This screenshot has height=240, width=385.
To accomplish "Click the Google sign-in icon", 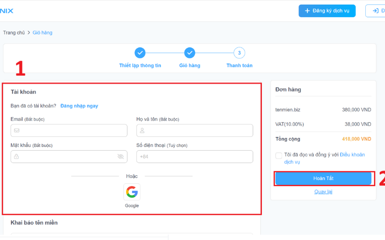I will 131,192.
